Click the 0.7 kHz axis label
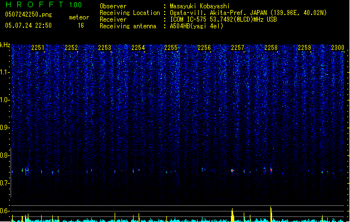The height and width of the screenshot is (222, 350). click(4, 183)
